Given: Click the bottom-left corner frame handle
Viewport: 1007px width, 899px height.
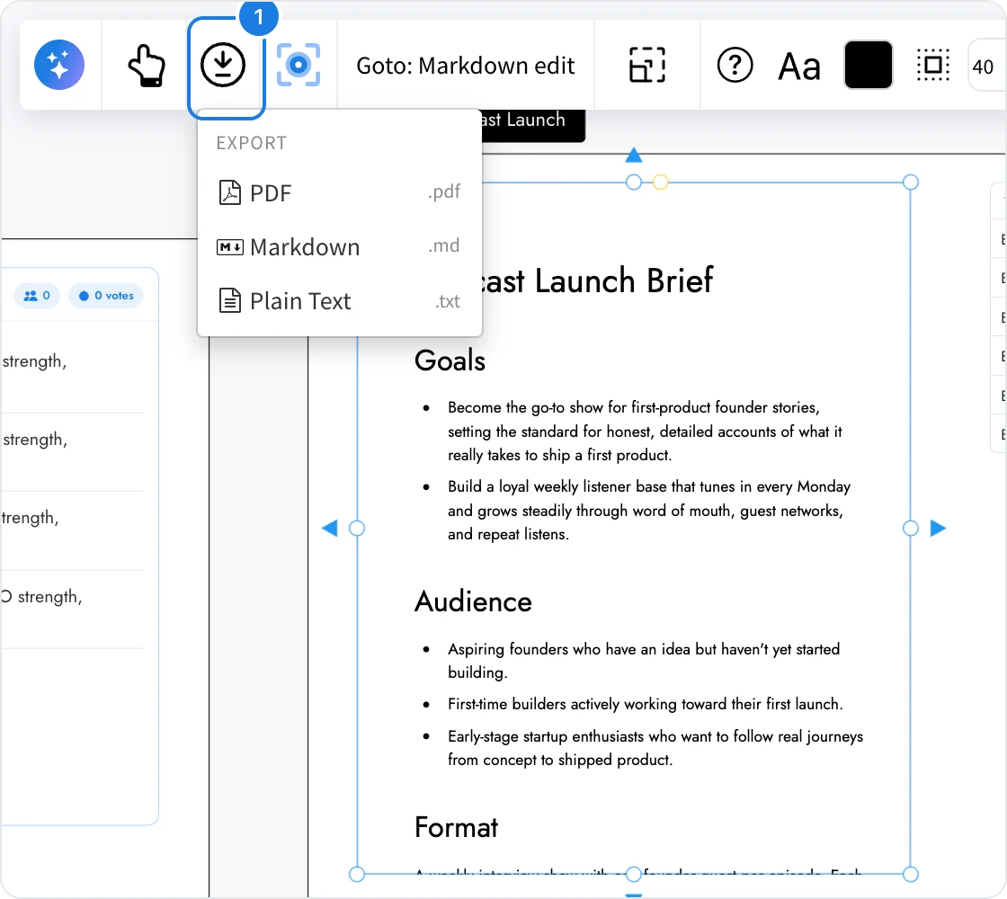Looking at the screenshot, I should (x=356, y=874).
